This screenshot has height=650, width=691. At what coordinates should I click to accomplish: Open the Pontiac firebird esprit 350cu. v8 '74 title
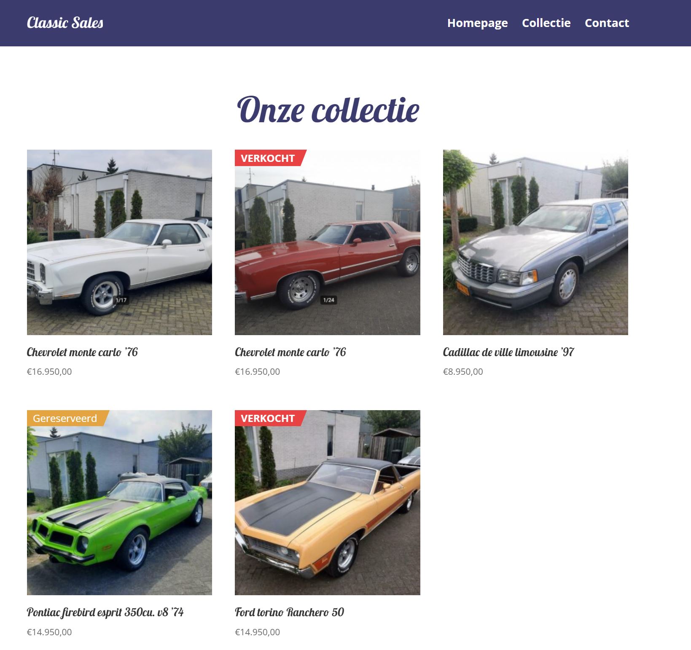tap(105, 612)
